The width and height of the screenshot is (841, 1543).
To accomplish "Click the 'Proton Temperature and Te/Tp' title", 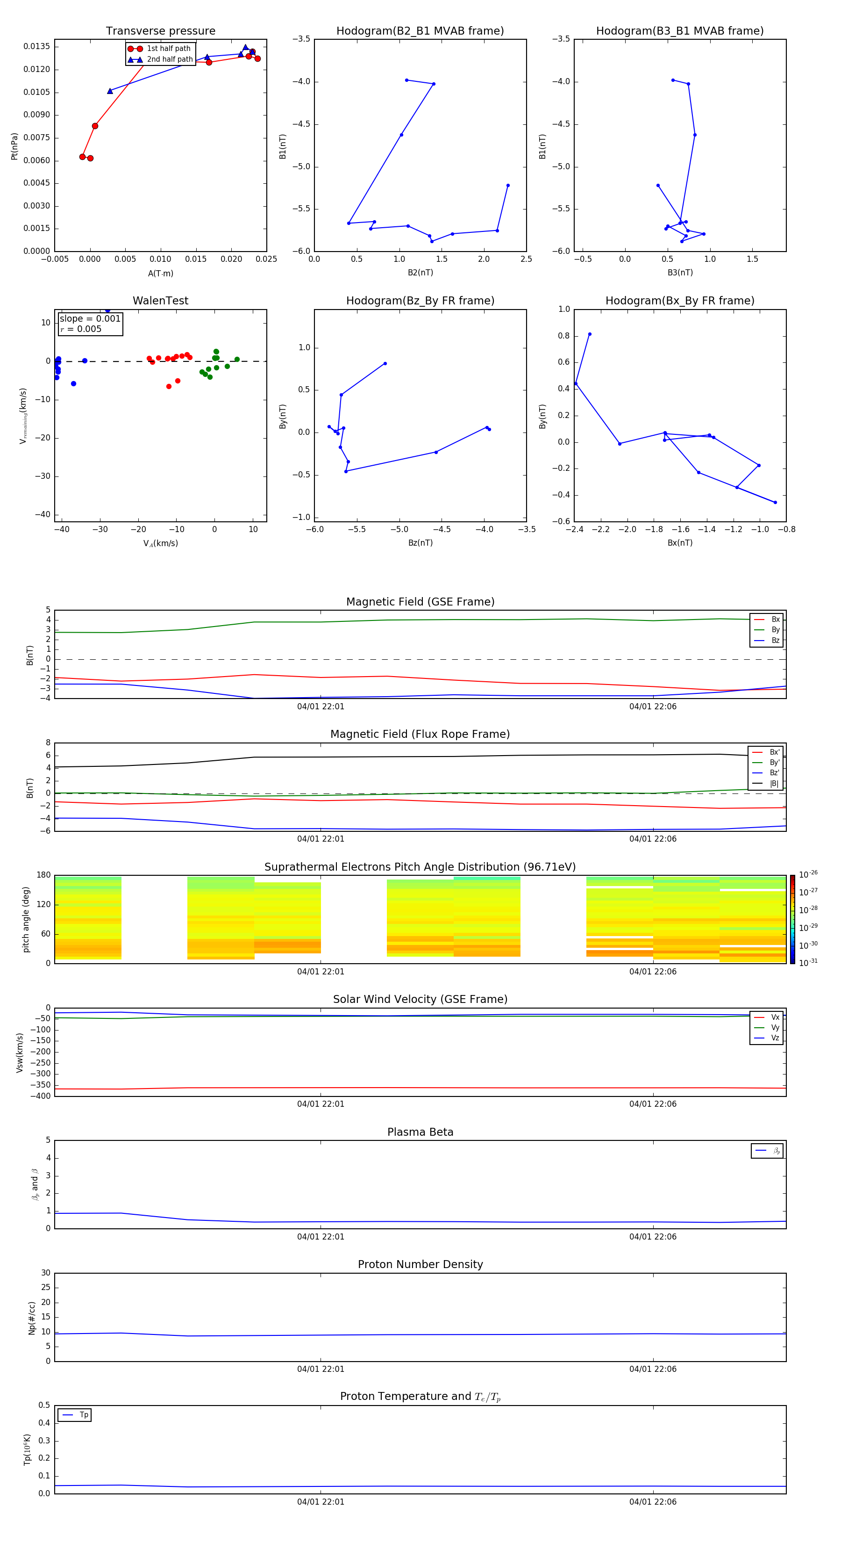I will pyautogui.click(x=420, y=1397).
